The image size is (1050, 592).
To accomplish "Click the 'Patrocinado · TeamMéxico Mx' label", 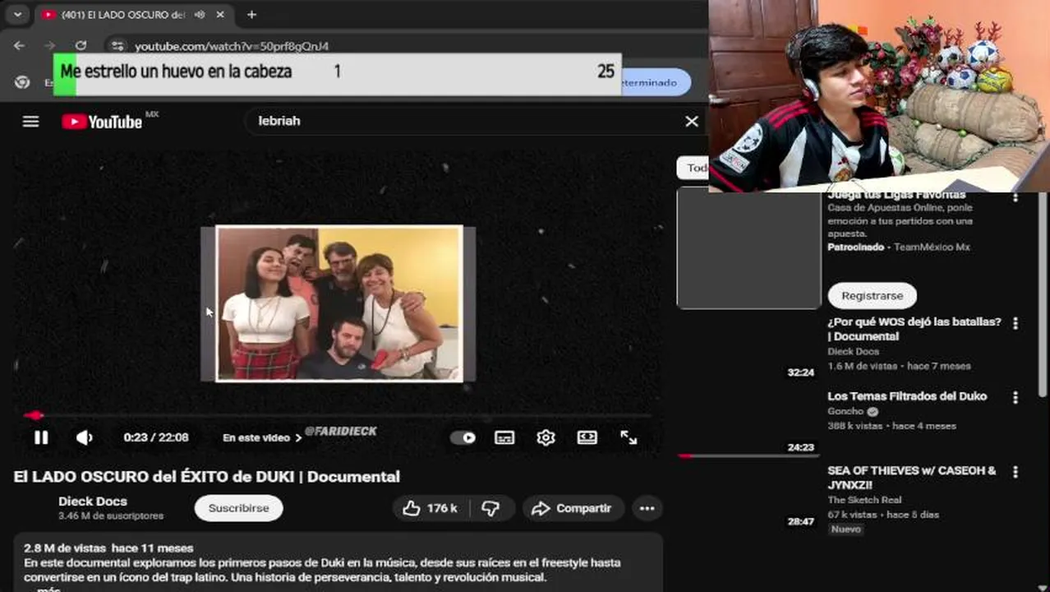I will (x=899, y=247).
